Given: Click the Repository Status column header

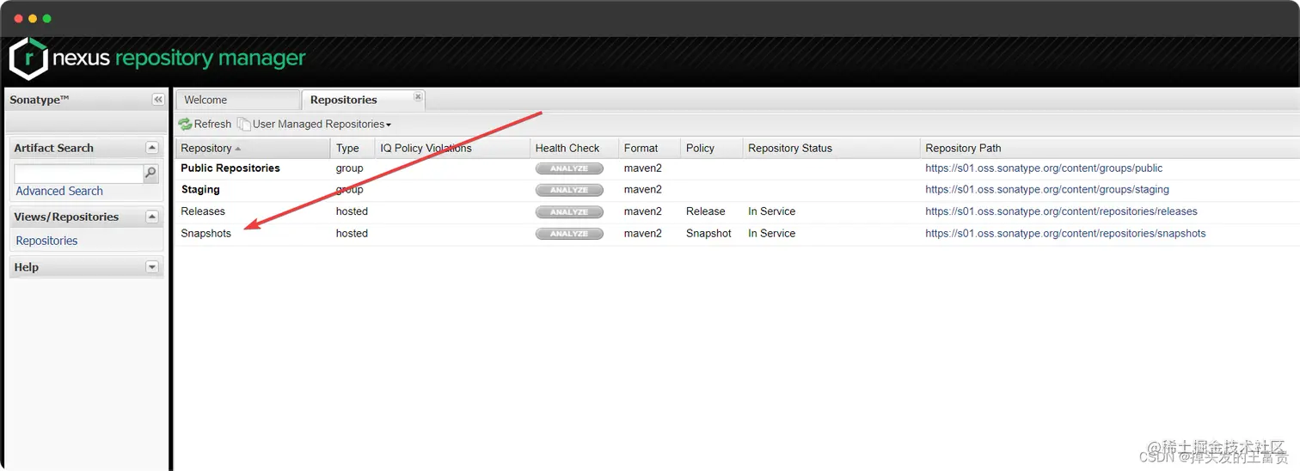Looking at the screenshot, I should tap(831, 148).
